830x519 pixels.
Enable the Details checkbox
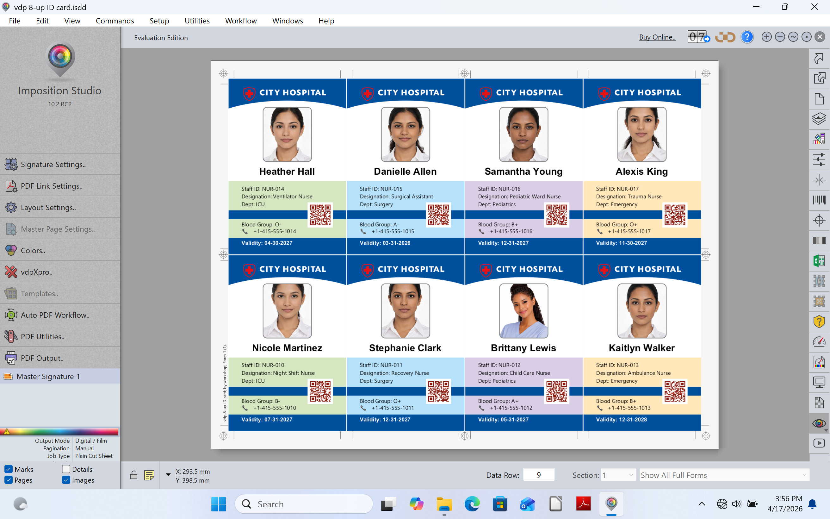pyautogui.click(x=66, y=469)
